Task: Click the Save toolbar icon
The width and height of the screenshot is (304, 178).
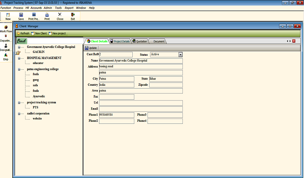Action: [x=21, y=16]
